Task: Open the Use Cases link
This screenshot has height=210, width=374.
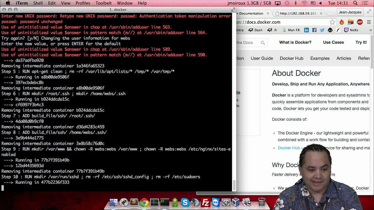Action: 333,42
